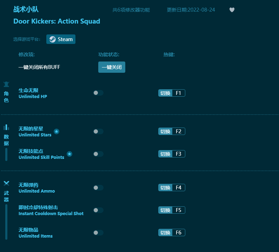Click the 切换 button for F5 hotkey
The height and width of the screenshot is (252, 279).
165,210
